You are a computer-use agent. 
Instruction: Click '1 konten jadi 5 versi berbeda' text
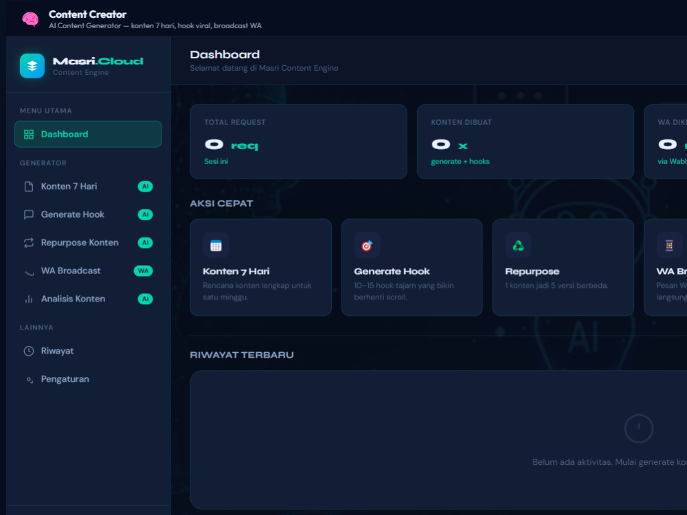point(557,286)
